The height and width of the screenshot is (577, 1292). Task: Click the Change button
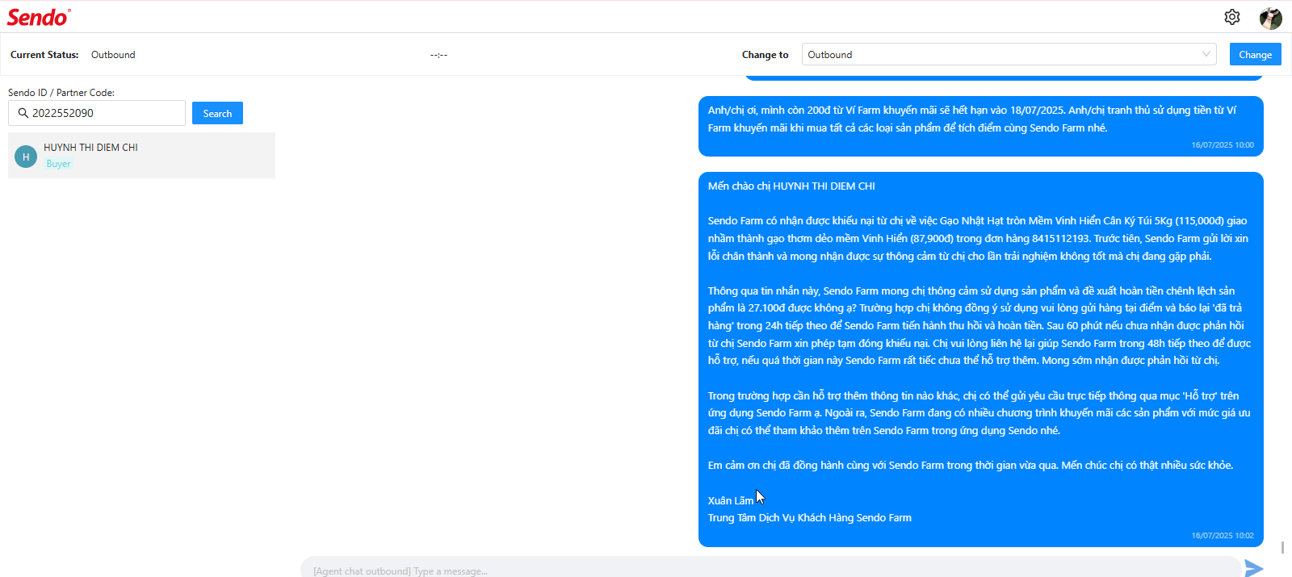[x=1255, y=54]
